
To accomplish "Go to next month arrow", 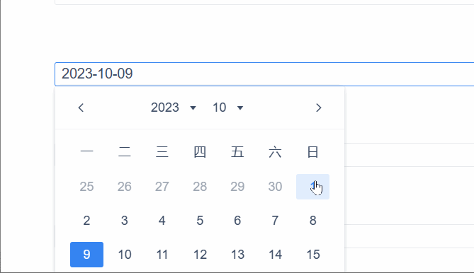I will (318, 108).
